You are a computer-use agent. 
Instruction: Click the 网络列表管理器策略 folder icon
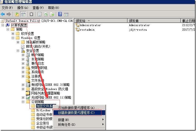coord(28,93)
